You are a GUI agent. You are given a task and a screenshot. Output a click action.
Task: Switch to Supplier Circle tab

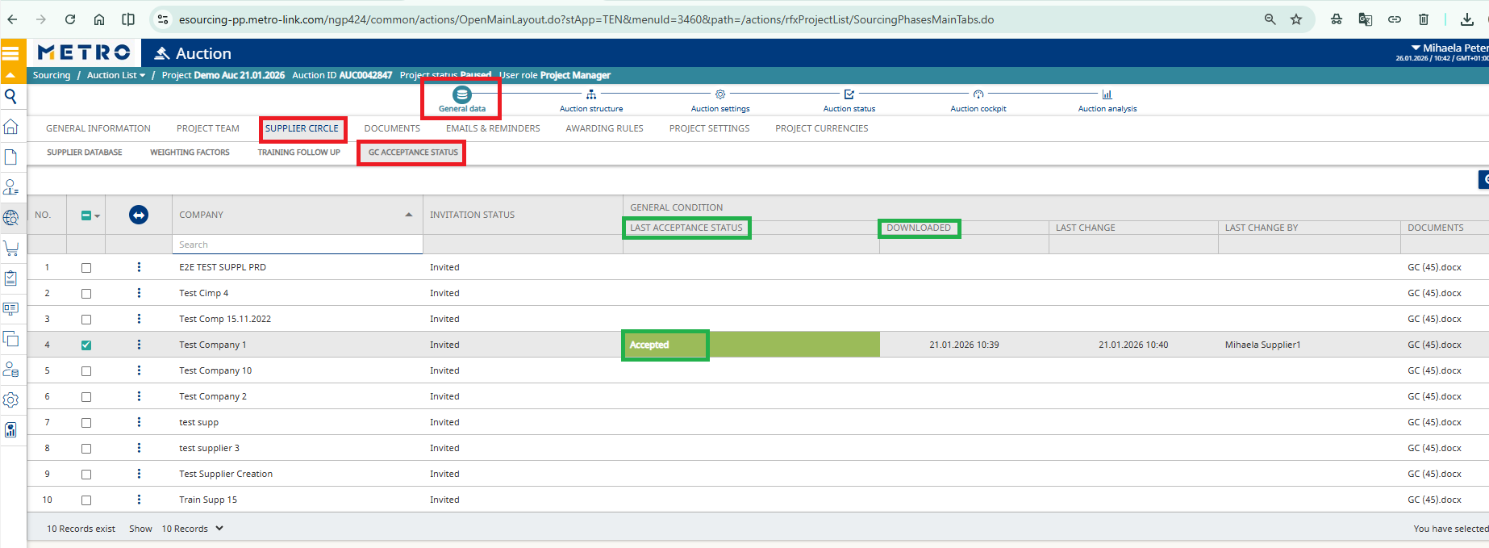[302, 128]
